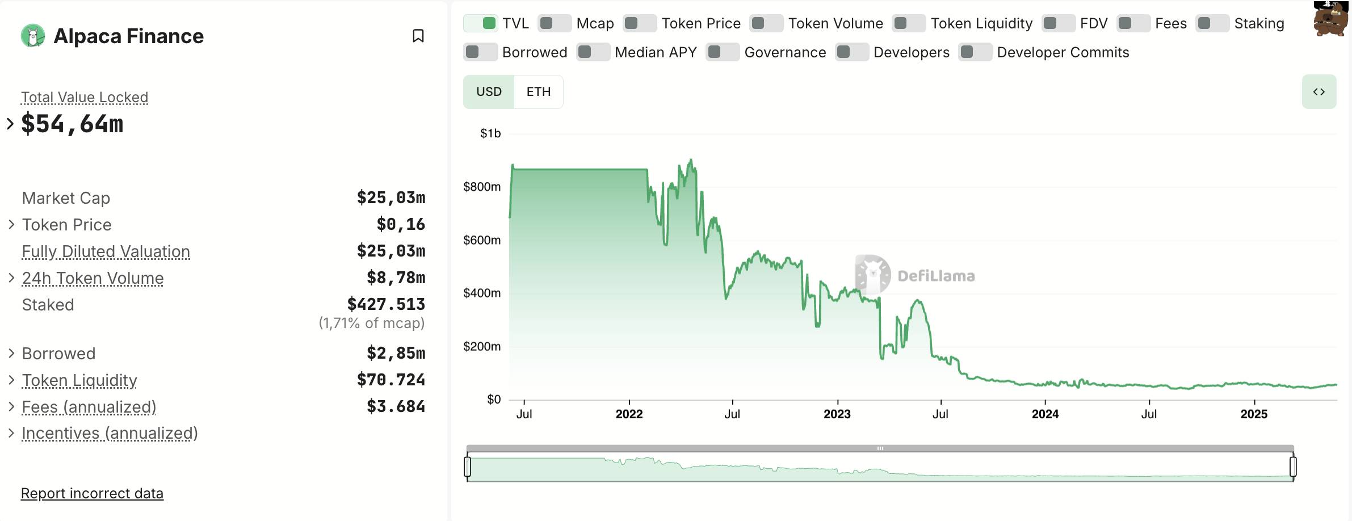
Task: Click the Report incorrect data link
Action: click(x=92, y=493)
